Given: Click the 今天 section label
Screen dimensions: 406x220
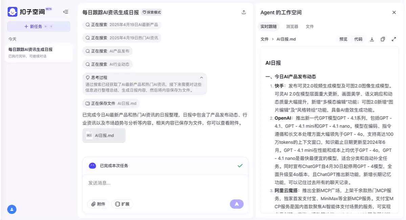Looking at the screenshot, I should point(13,39).
